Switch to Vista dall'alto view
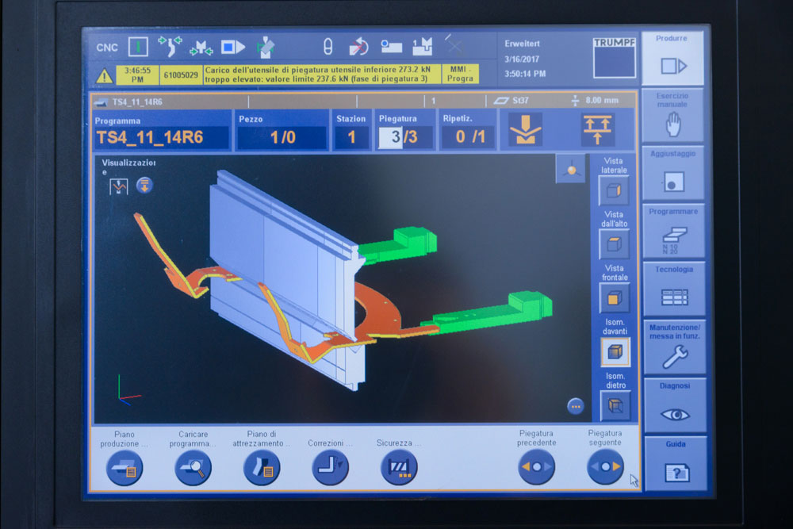Viewport: 793px width, 529px height. (614, 244)
